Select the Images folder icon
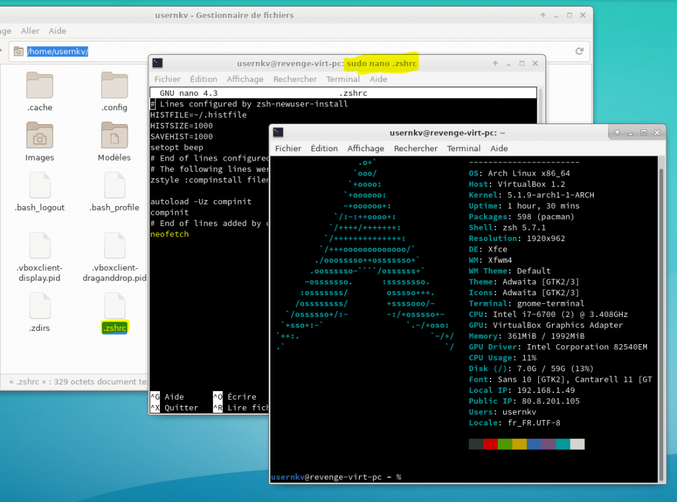677x502 pixels. click(x=40, y=135)
